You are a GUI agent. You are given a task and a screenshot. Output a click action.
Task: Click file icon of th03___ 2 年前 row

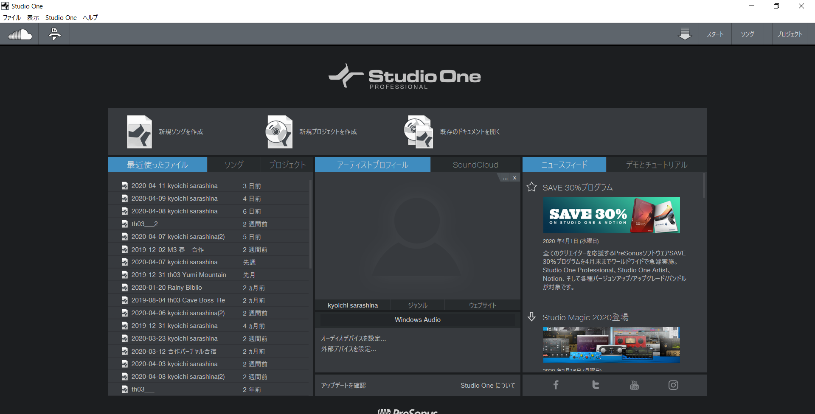[125, 389]
